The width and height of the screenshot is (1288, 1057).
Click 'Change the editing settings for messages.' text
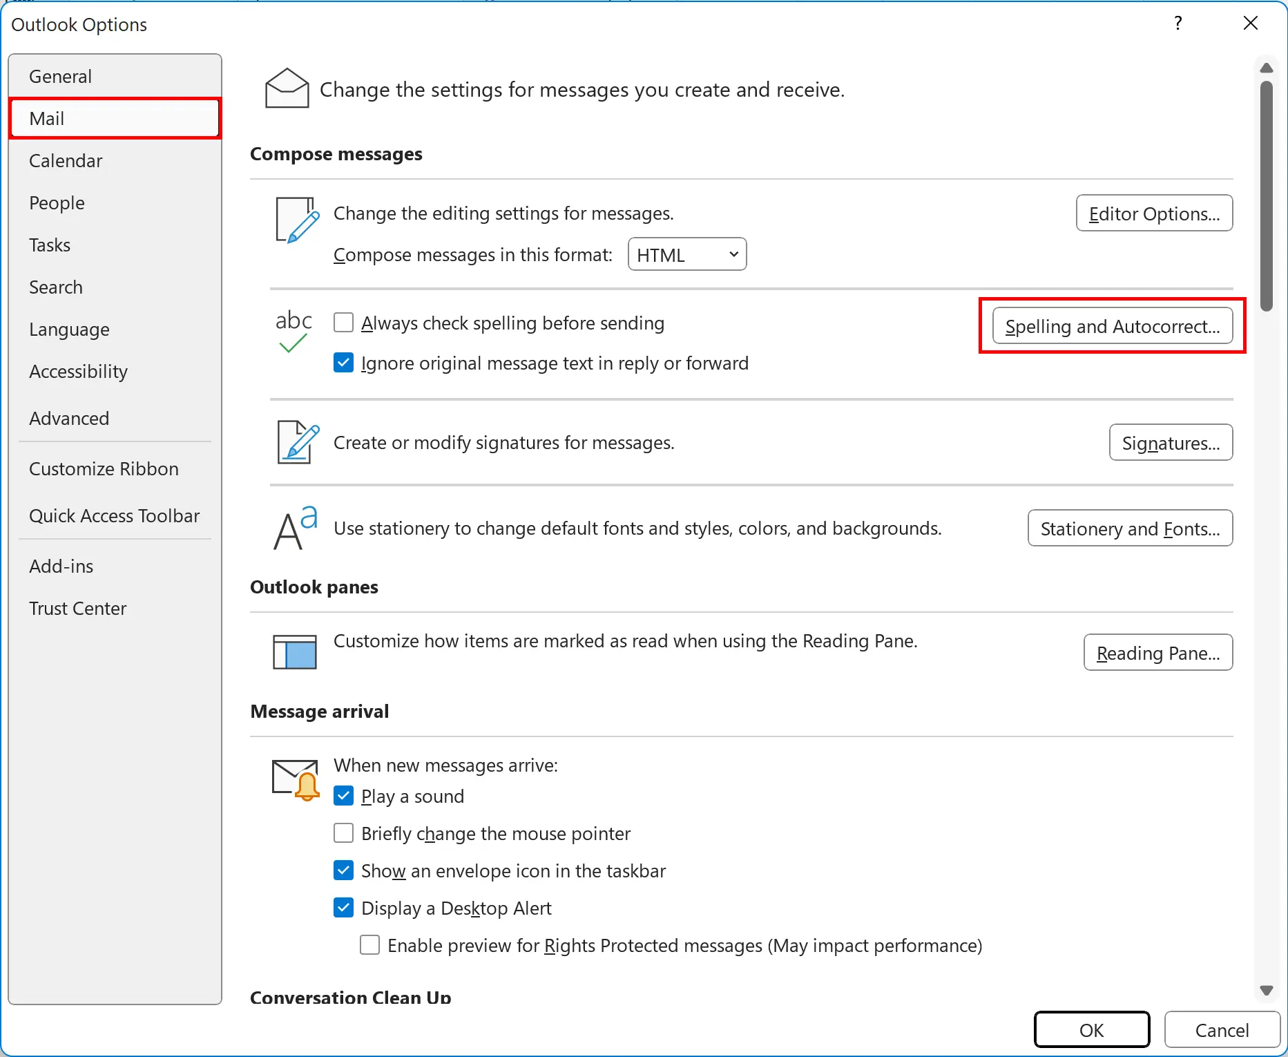click(503, 213)
